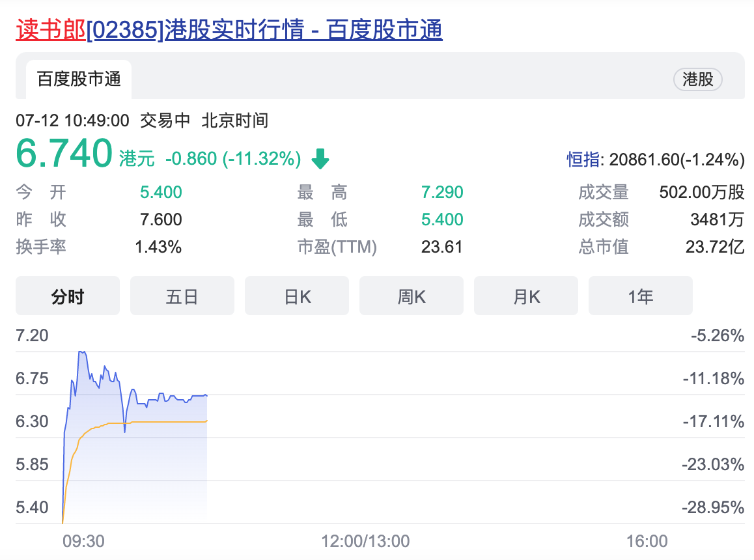The height and width of the screenshot is (560, 754).
Task: Open the 读书郎[02385]港股实时行情 title link
Action: [229, 29]
